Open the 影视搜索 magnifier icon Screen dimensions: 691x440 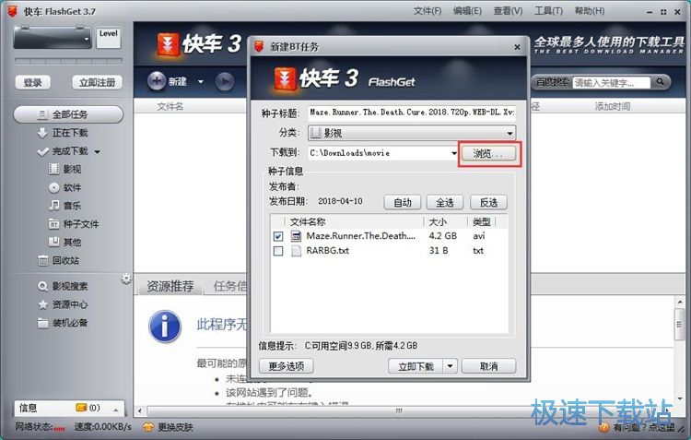pyautogui.click(x=42, y=287)
